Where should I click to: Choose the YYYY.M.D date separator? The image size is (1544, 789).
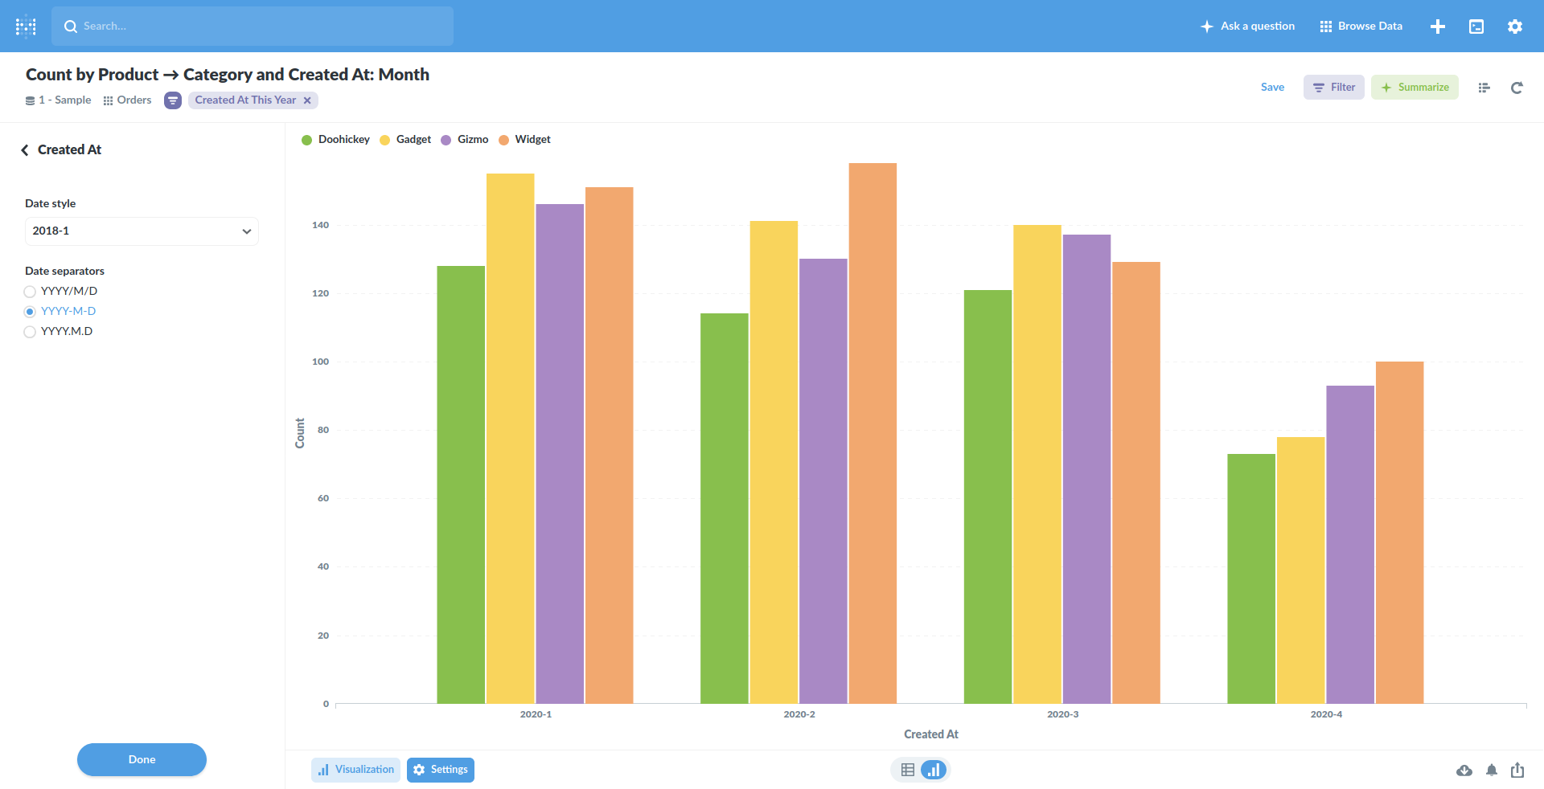(x=30, y=331)
